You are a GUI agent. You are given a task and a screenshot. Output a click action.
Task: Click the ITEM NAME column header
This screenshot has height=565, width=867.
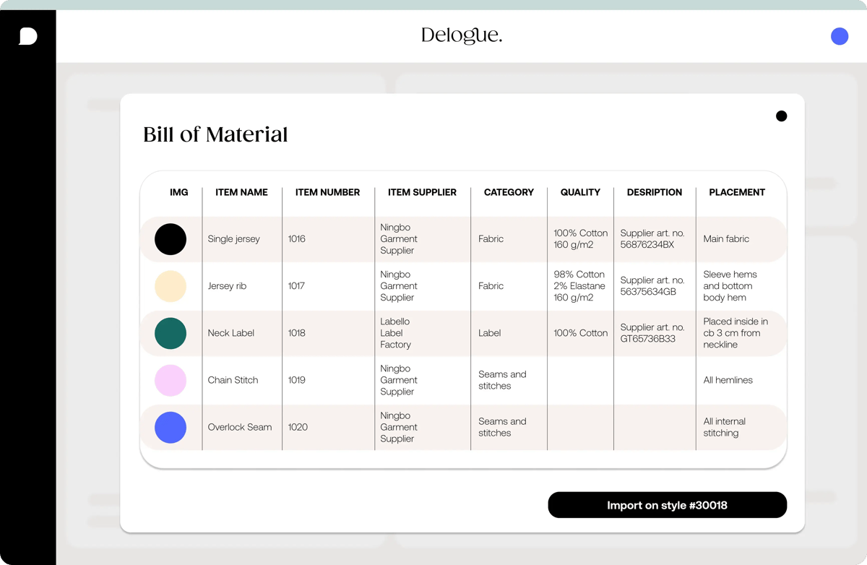pos(241,192)
